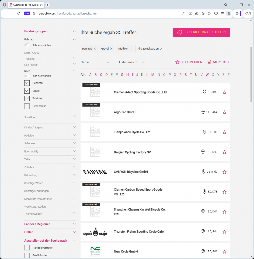Filter exhibitors by letter W
Viewport: 254px width, 259px height.
(207, 75)
